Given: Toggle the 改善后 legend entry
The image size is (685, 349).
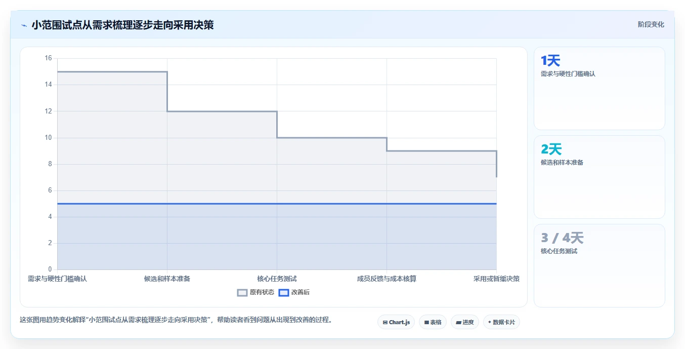Looking at the screenshot, I should (x=294, y=292).
